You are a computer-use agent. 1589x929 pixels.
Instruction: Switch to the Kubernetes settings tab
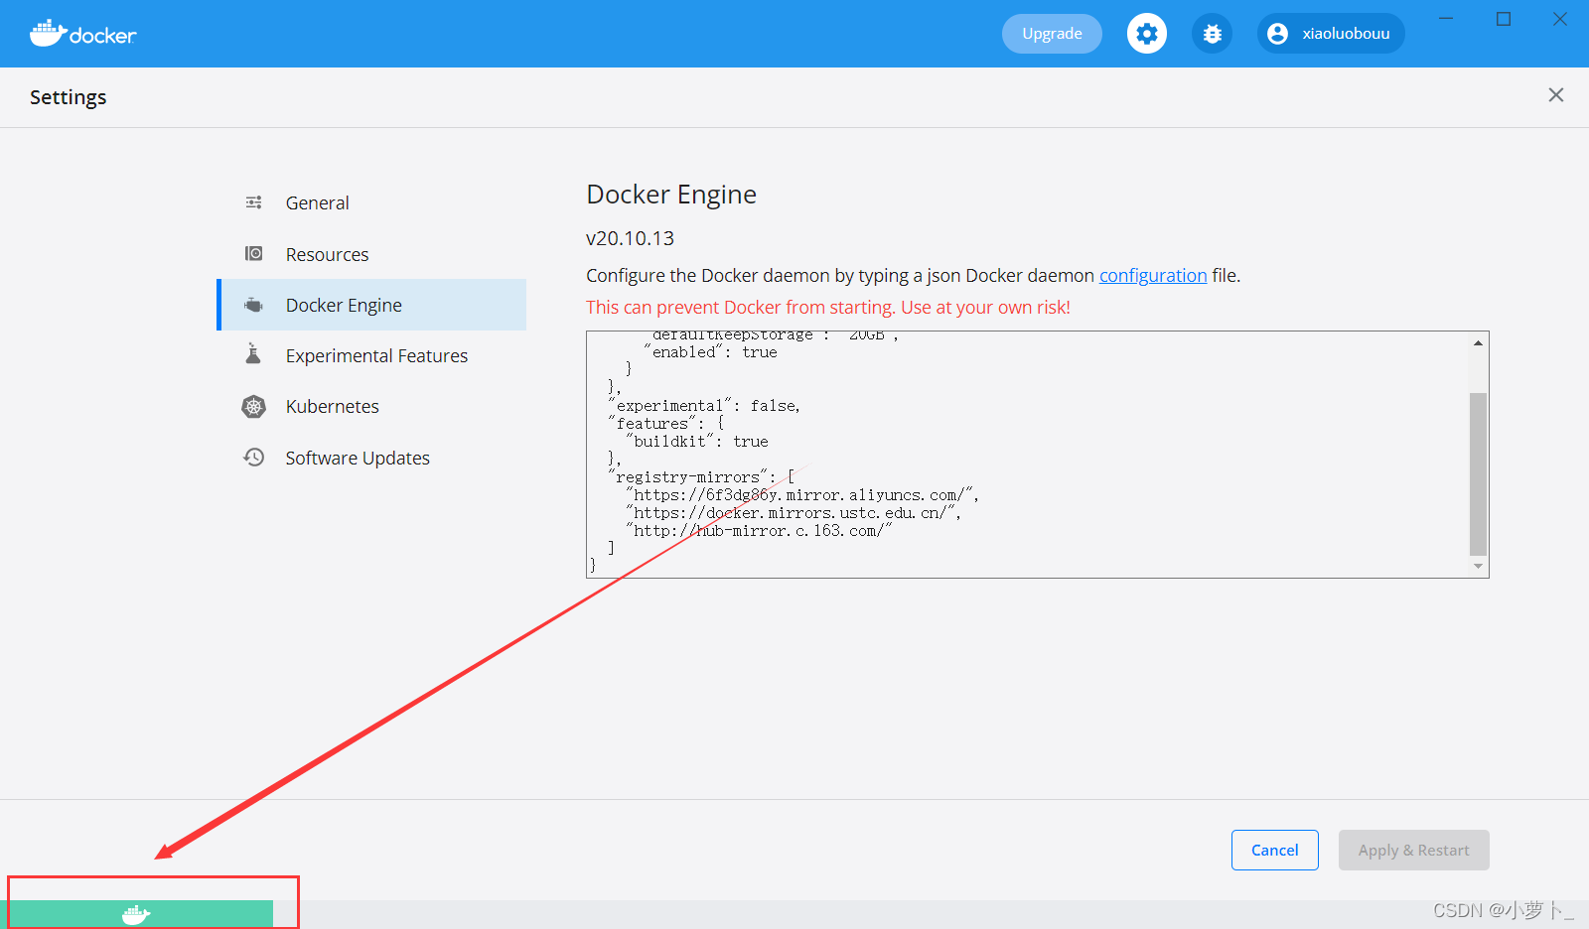pyautogui.click(x=332, y=406)
